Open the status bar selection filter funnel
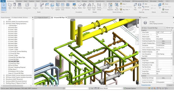Screen dimensions: 174x92 click(166, 88)
